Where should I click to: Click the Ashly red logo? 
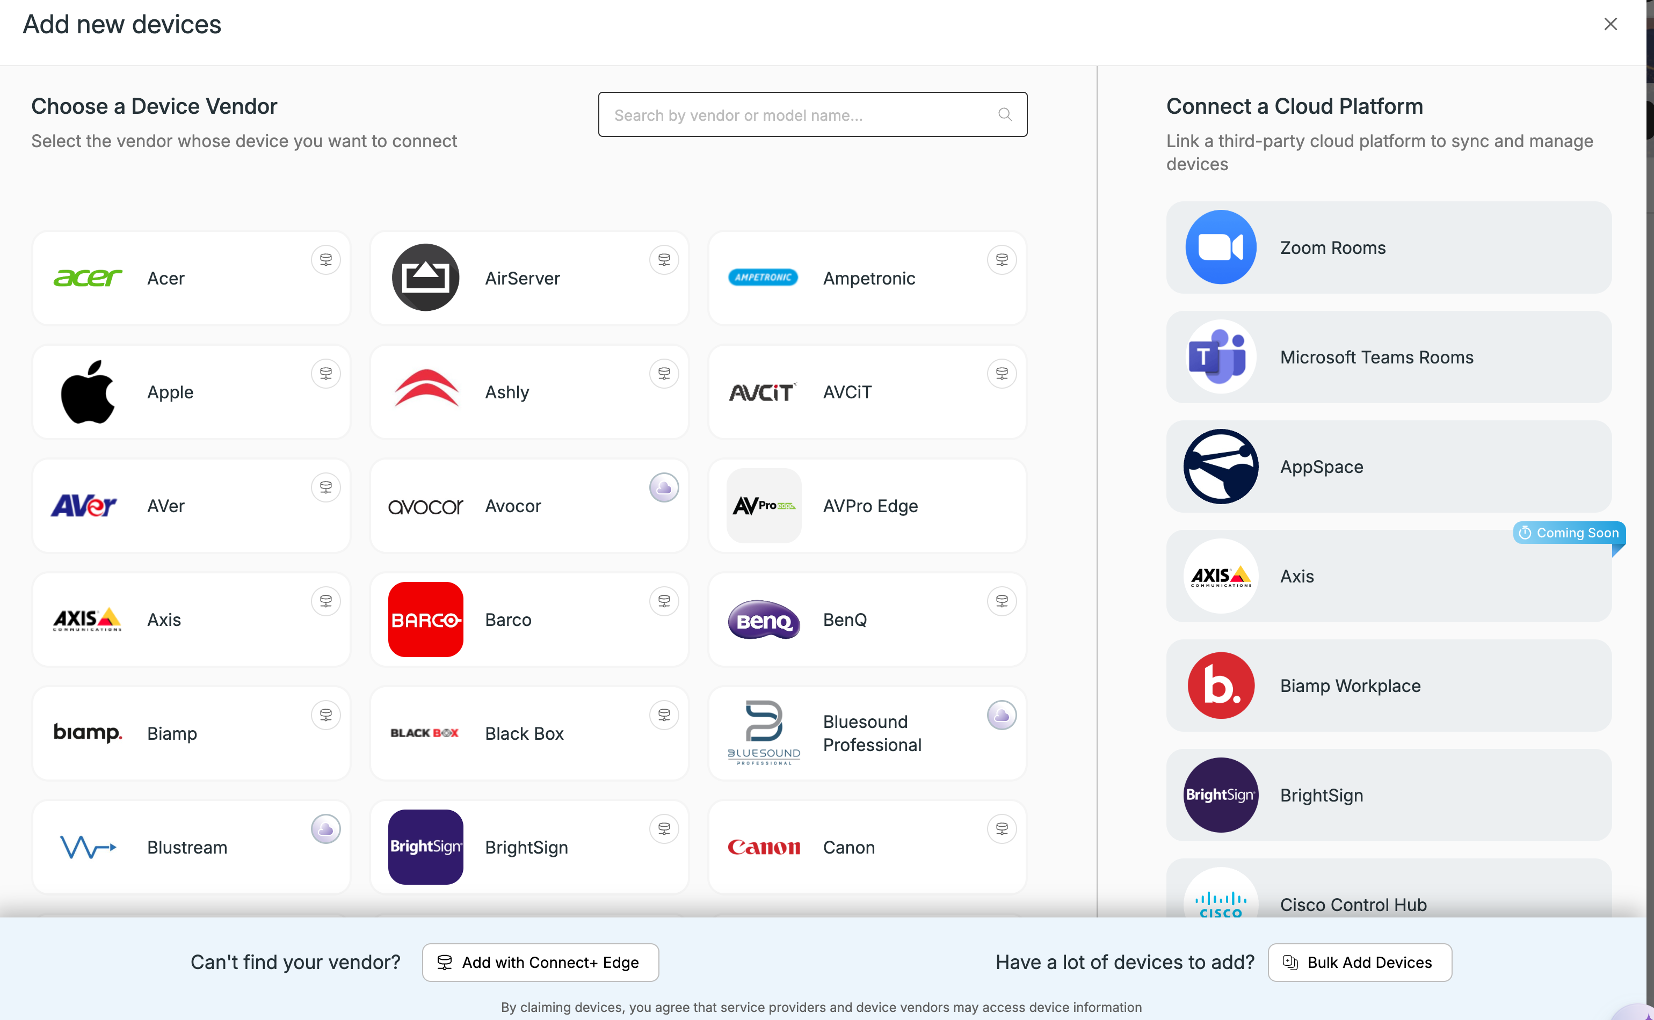[426, 388]
